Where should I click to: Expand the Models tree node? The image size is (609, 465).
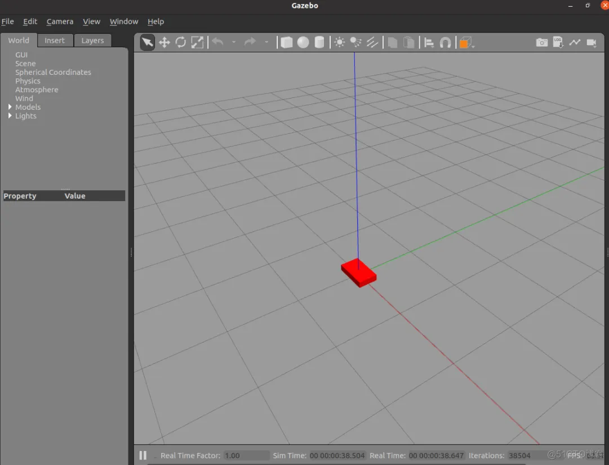pyautogui.click(x=10, y=107)
